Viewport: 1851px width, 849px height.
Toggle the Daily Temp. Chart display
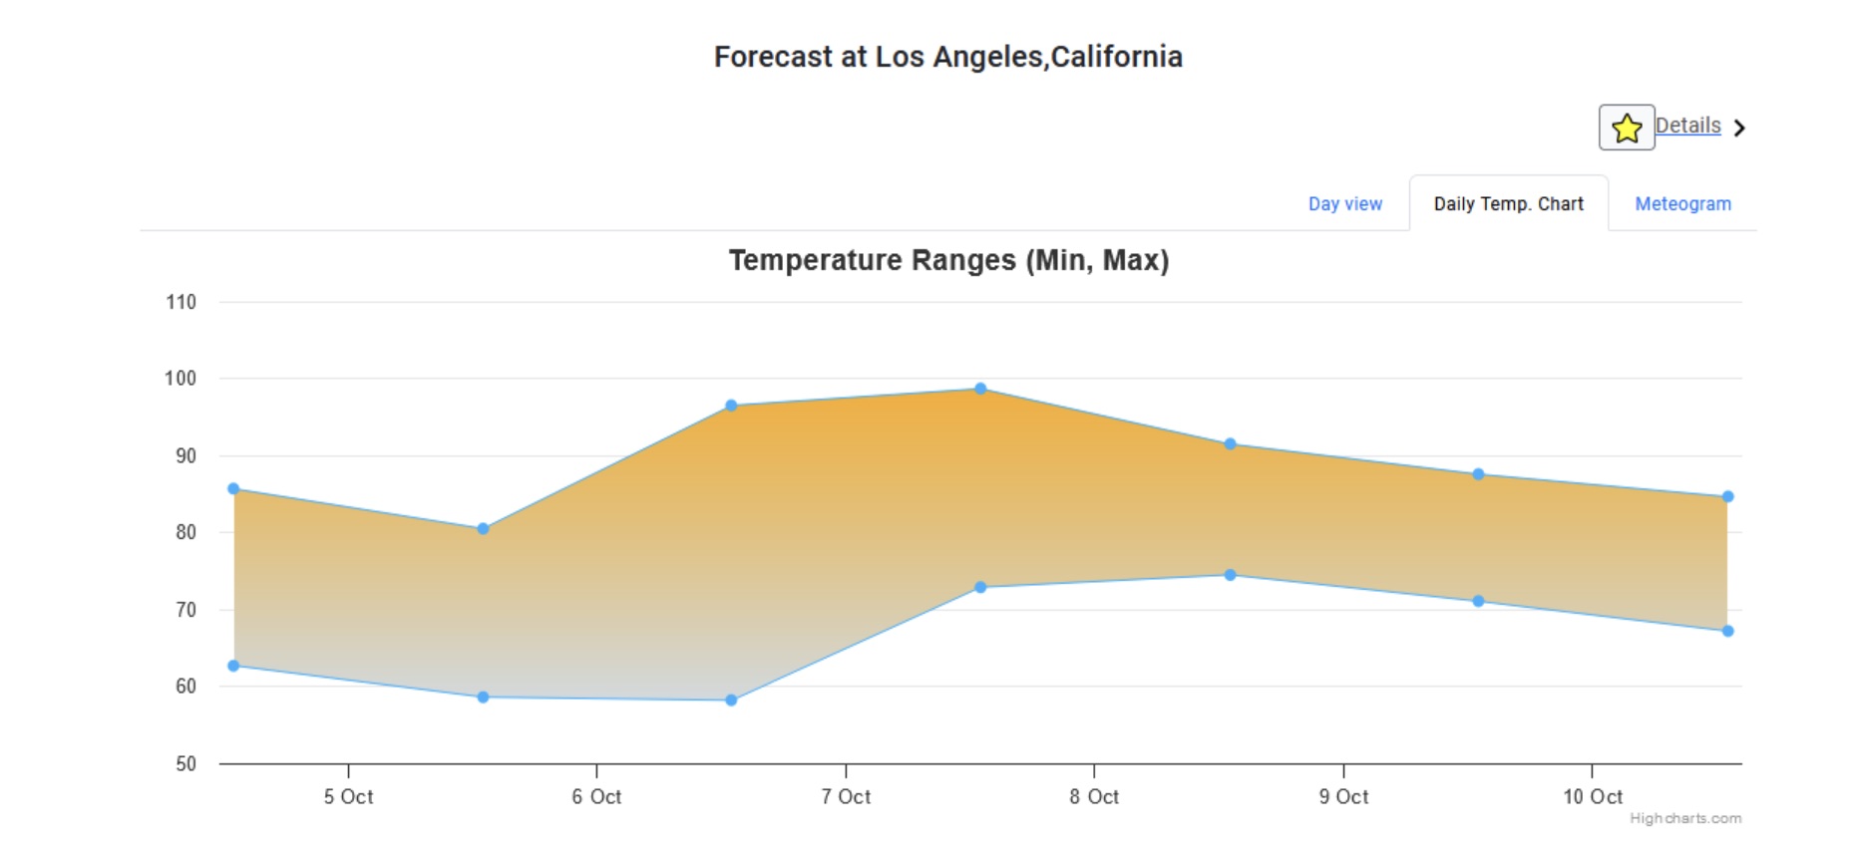click(x=1508, y=203)
